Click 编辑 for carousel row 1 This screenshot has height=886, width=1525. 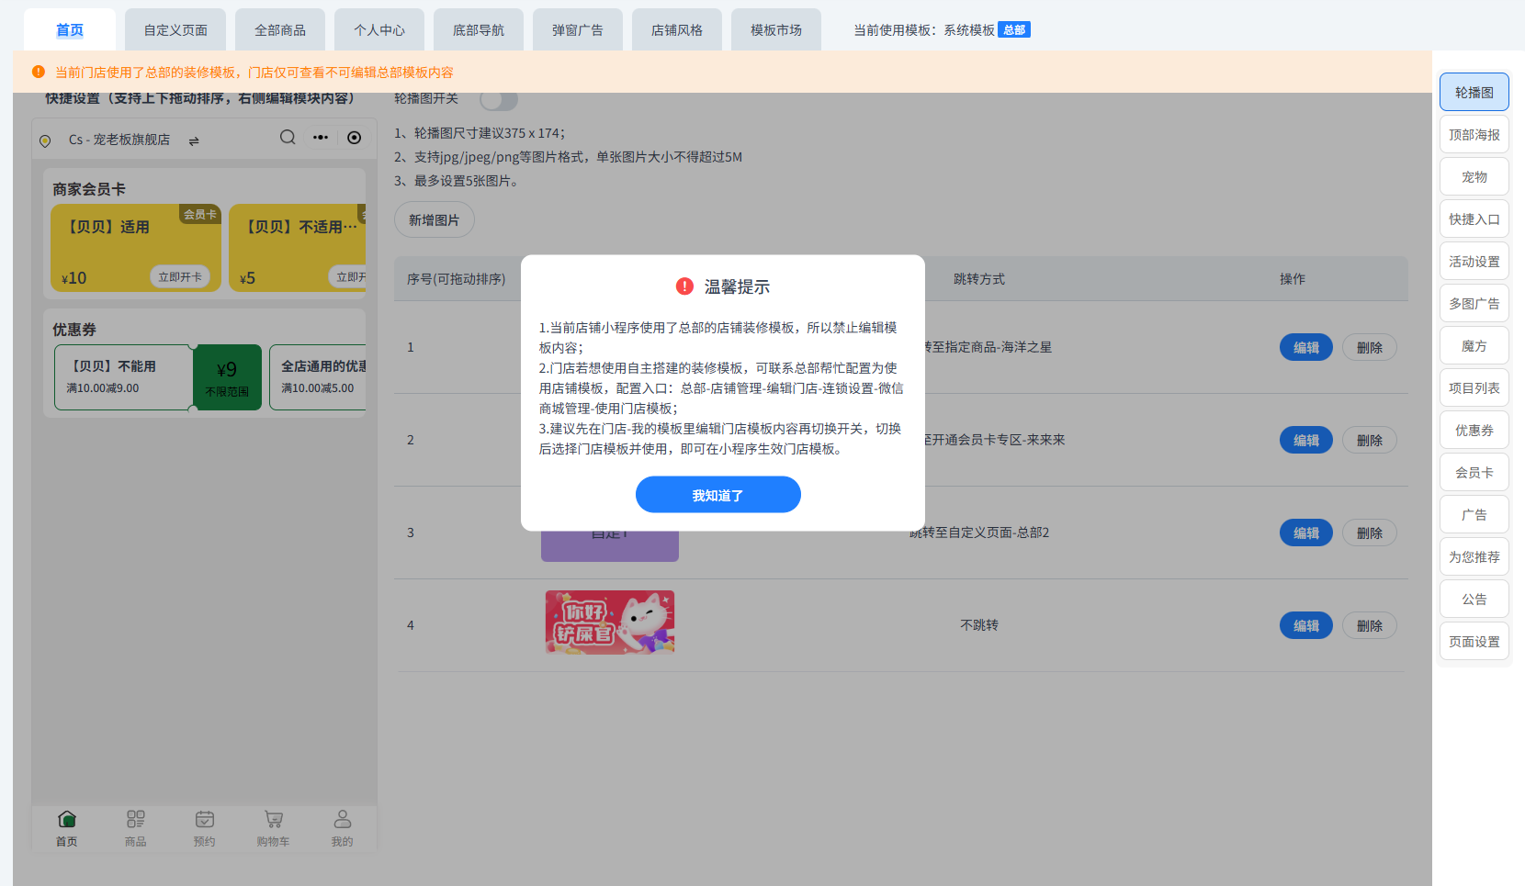(x=1306, y=347)
